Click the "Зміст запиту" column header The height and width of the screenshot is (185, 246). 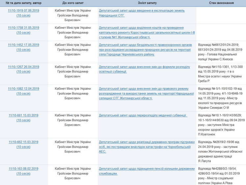147,3
